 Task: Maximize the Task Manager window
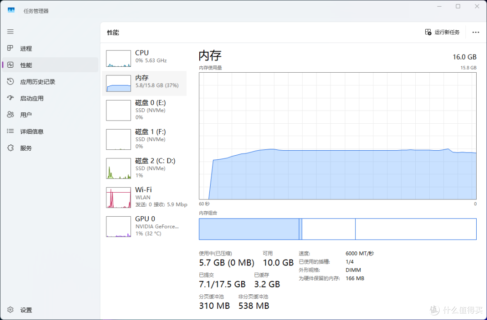click(458, 6)
